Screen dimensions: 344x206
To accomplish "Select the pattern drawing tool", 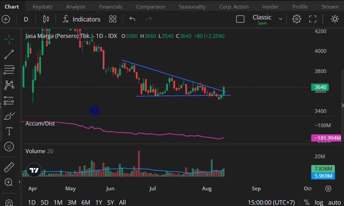I will (x=9, y=85).
